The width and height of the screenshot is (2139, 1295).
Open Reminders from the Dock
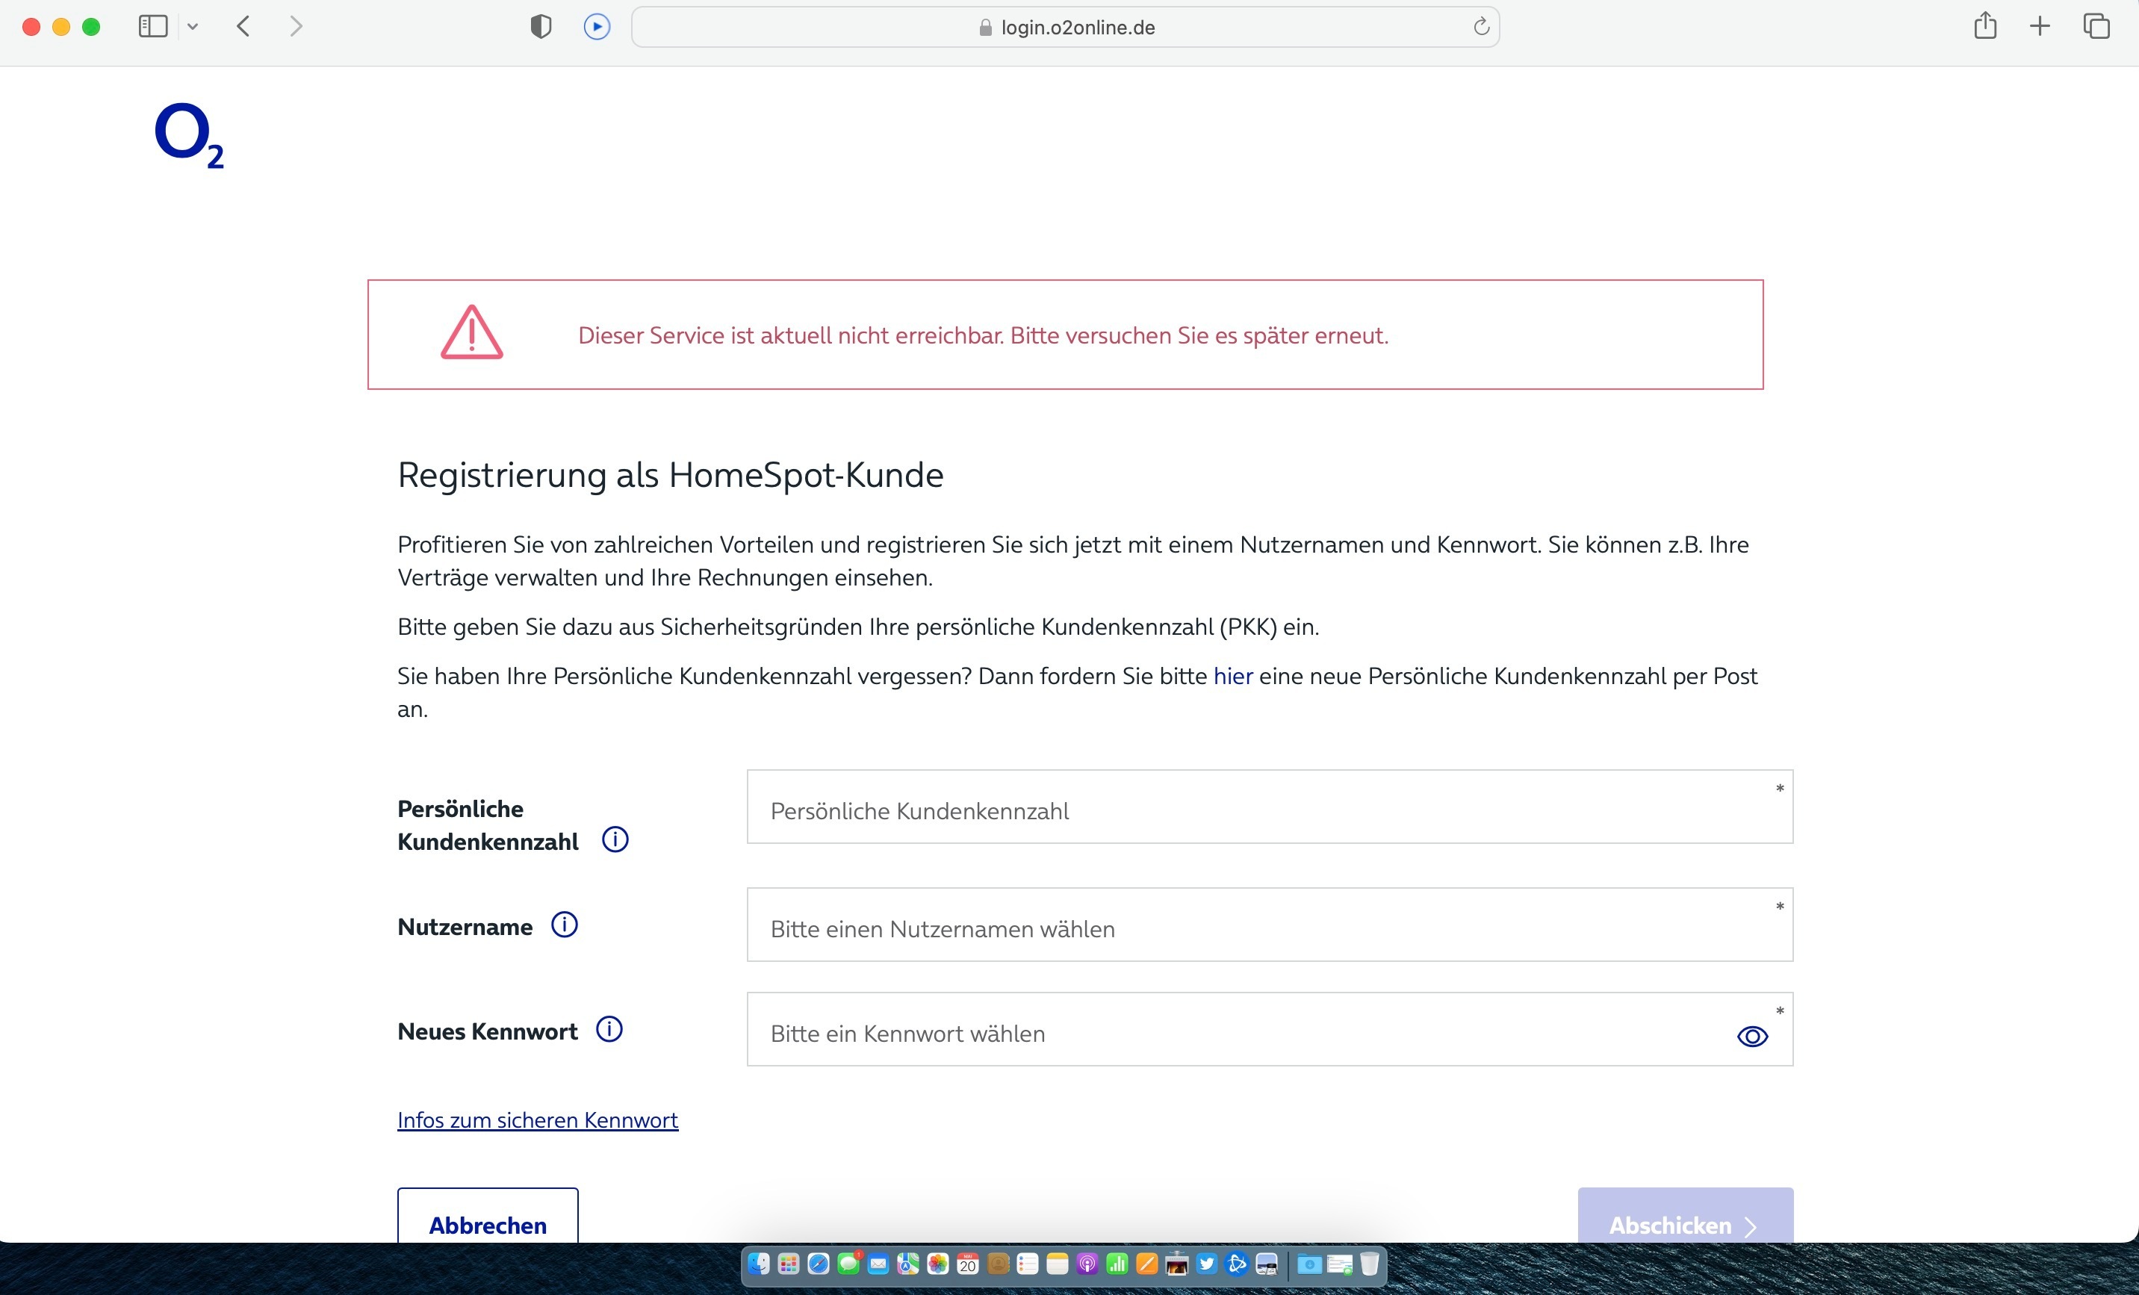pyautogui.click(x=1028, y=1264)
